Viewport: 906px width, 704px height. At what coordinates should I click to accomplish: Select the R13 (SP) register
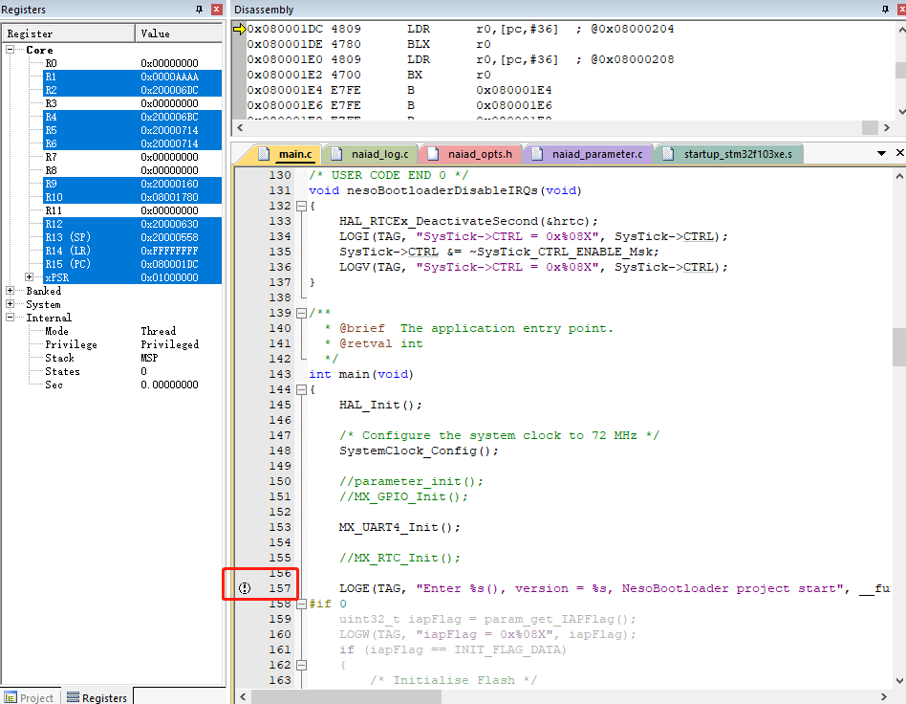(132, 237)
